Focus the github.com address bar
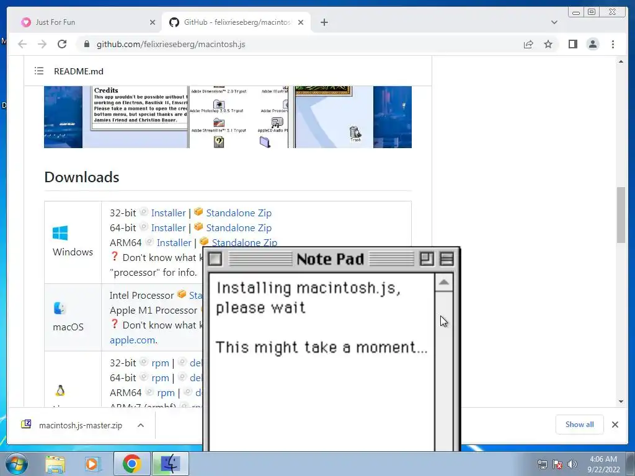Image resolution: width=635 pixels, height=476 pixels. coord(300,44)
